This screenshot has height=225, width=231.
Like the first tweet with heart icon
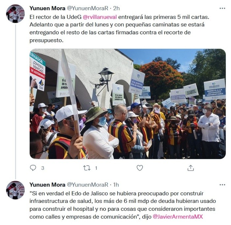pos(140,168)
